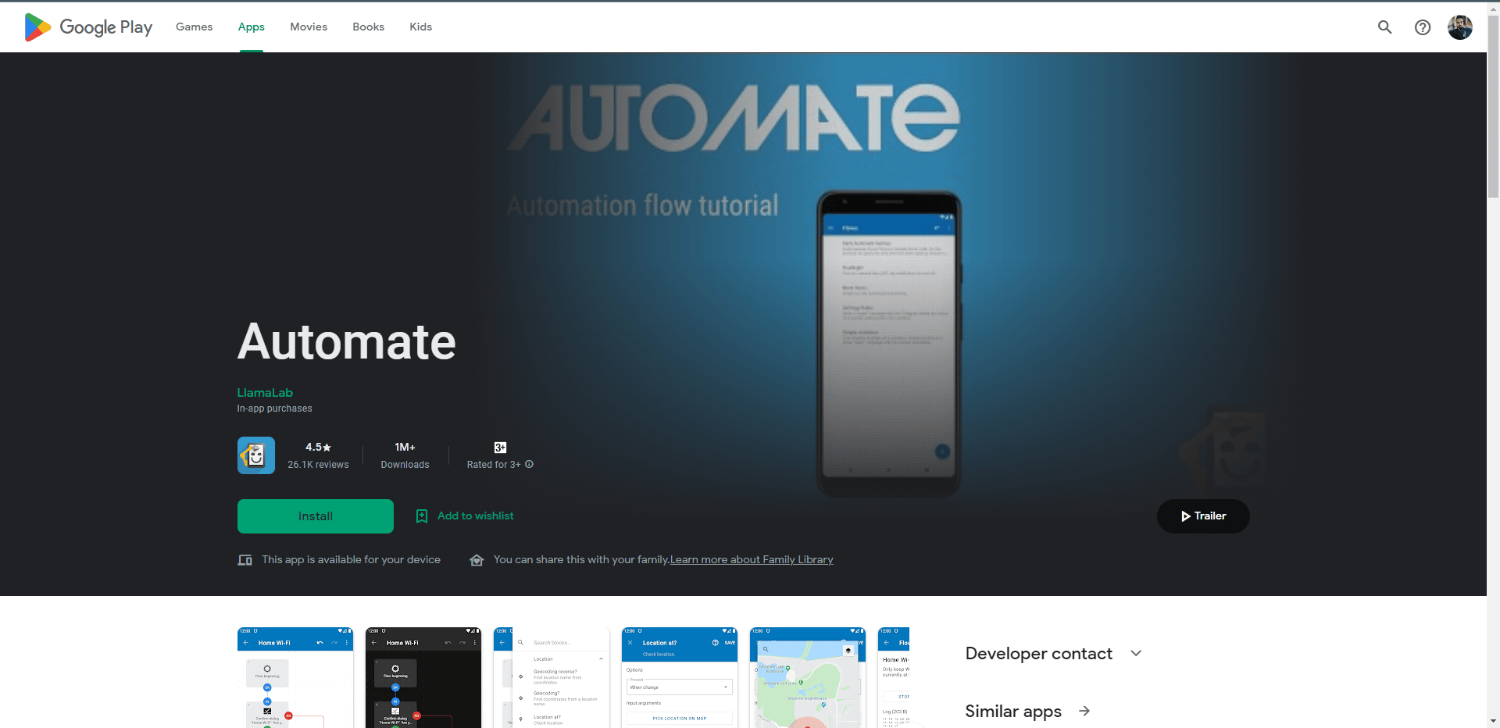Switch to the Games tab
Image resolution: width=1500 pixels, height=728 pixels.
coord(194,27)
